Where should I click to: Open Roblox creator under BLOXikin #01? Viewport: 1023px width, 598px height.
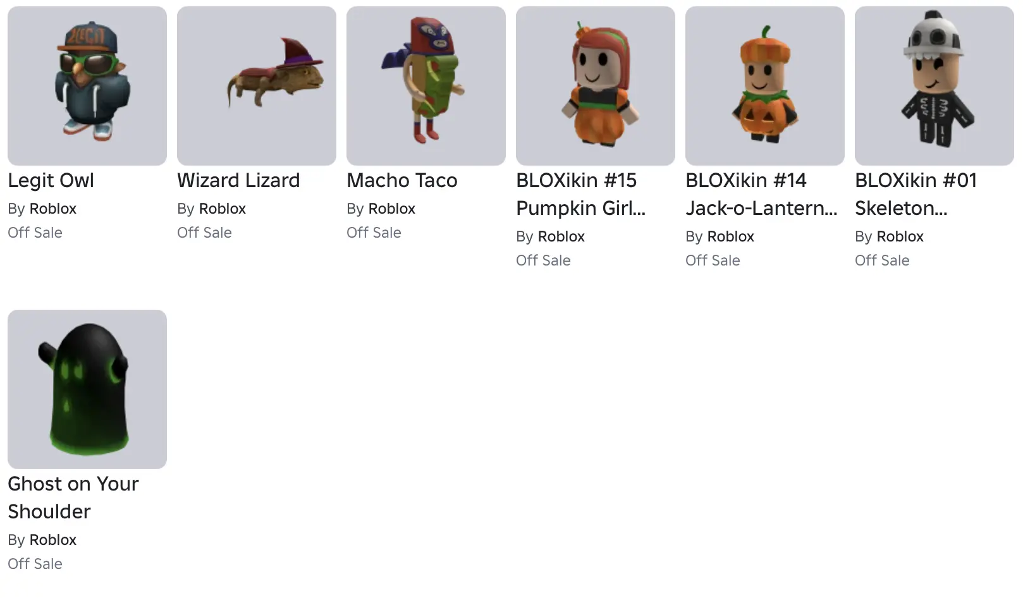pyautogui.click(x=900, y=236)
